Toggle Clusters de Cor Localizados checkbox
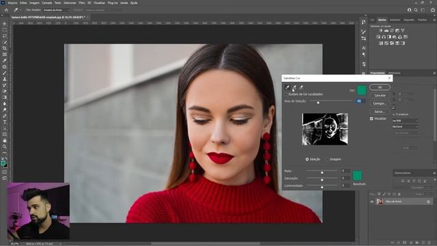 tap(285, 94)
